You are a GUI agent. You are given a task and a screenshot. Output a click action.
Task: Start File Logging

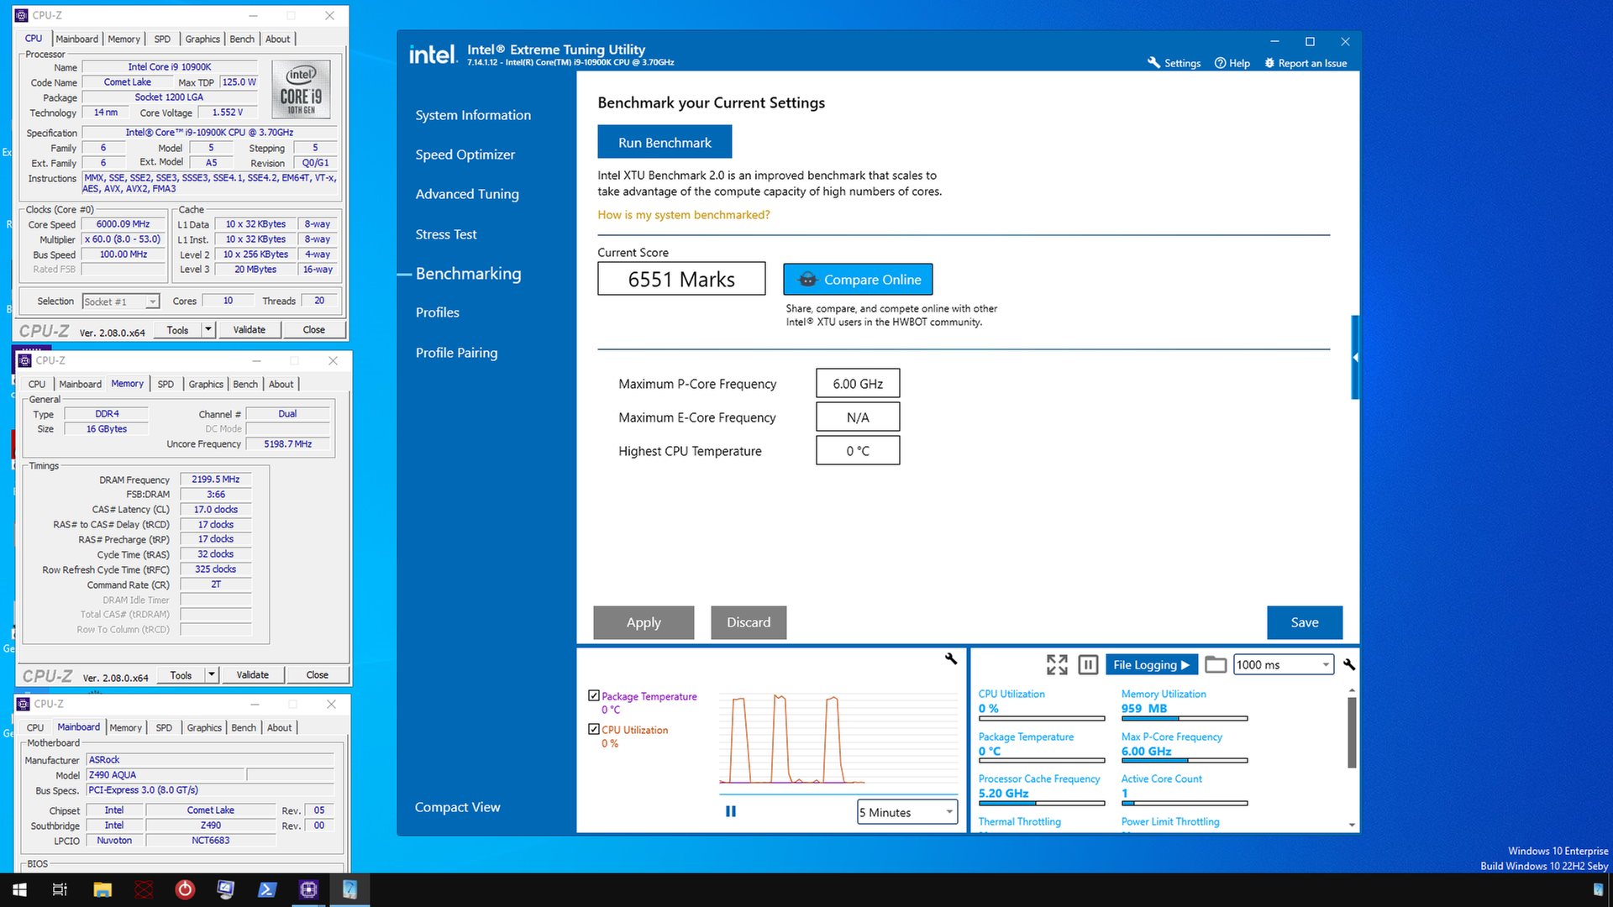[x=1151, y=664]
